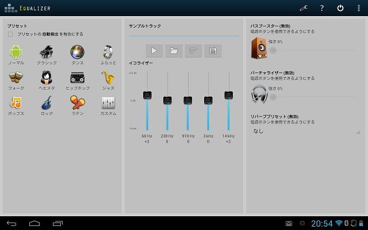The height and width of the screenshot is (230, 368).
Task: Click the virtualizer strength slider
Action: (x=313, y=97)
